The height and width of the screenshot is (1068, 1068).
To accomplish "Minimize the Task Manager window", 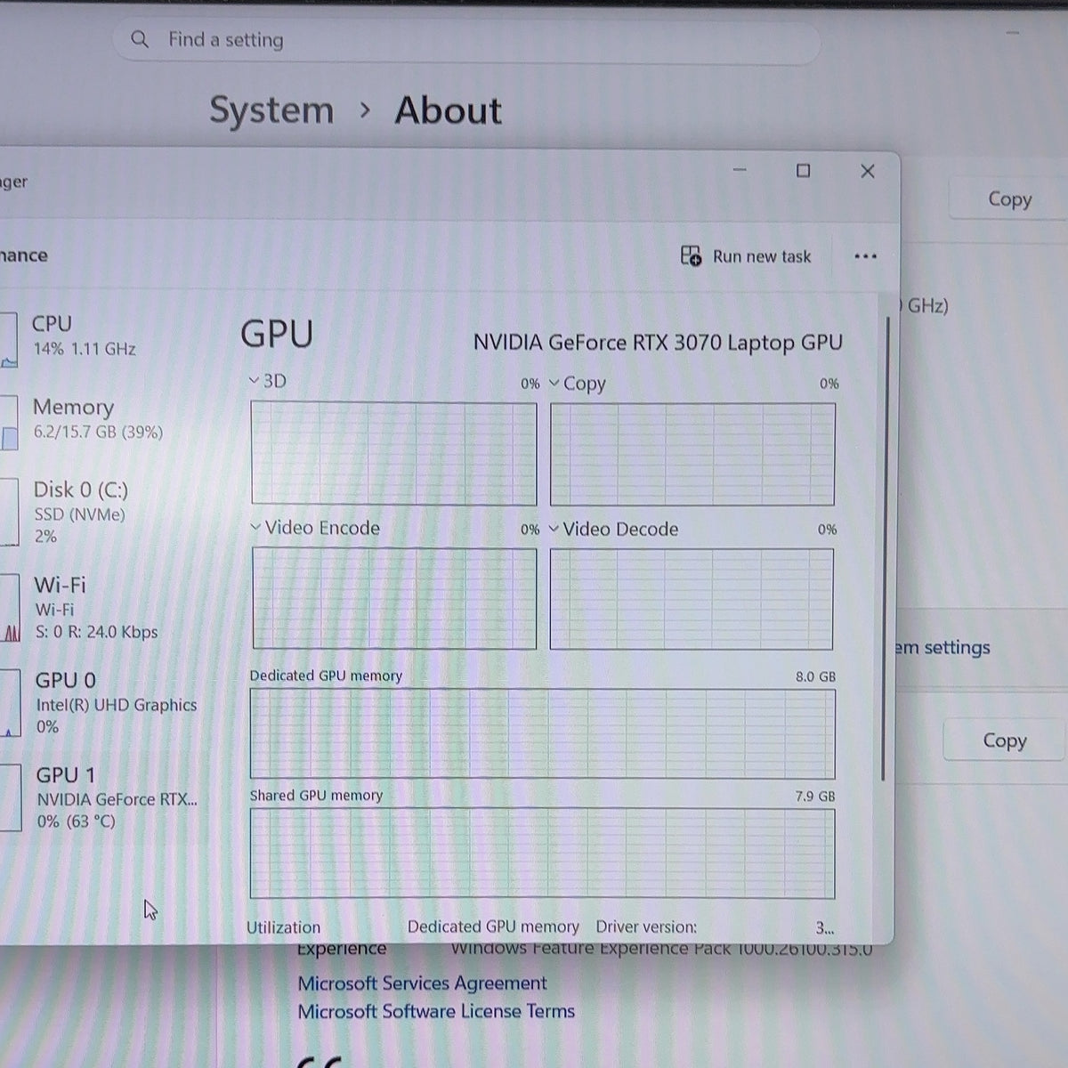I will point(740,170).
